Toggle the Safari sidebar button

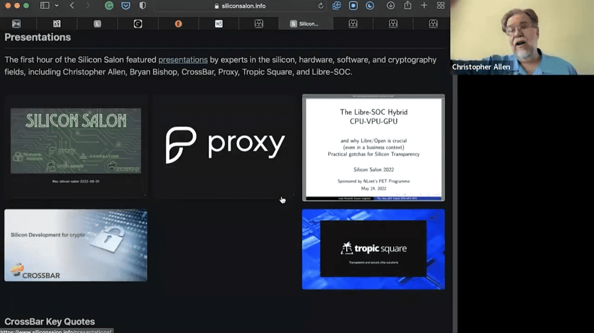(x=45, y=6)
